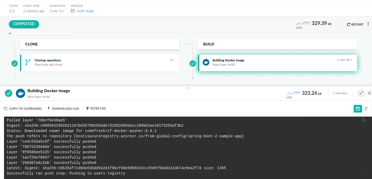Viewport: 372px width, 179px height.
Task: Restart the build
Action: click(x=355, y=24)
